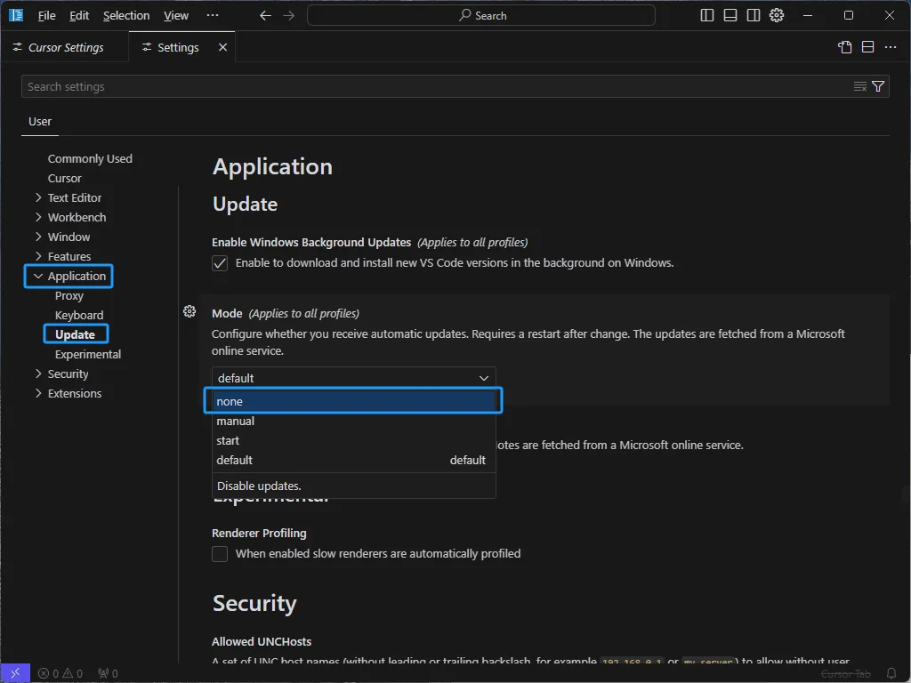Viewport: 911px width, 683px height.
Task: Choose manual in Mode dropdown
Action: pos(354,421)
